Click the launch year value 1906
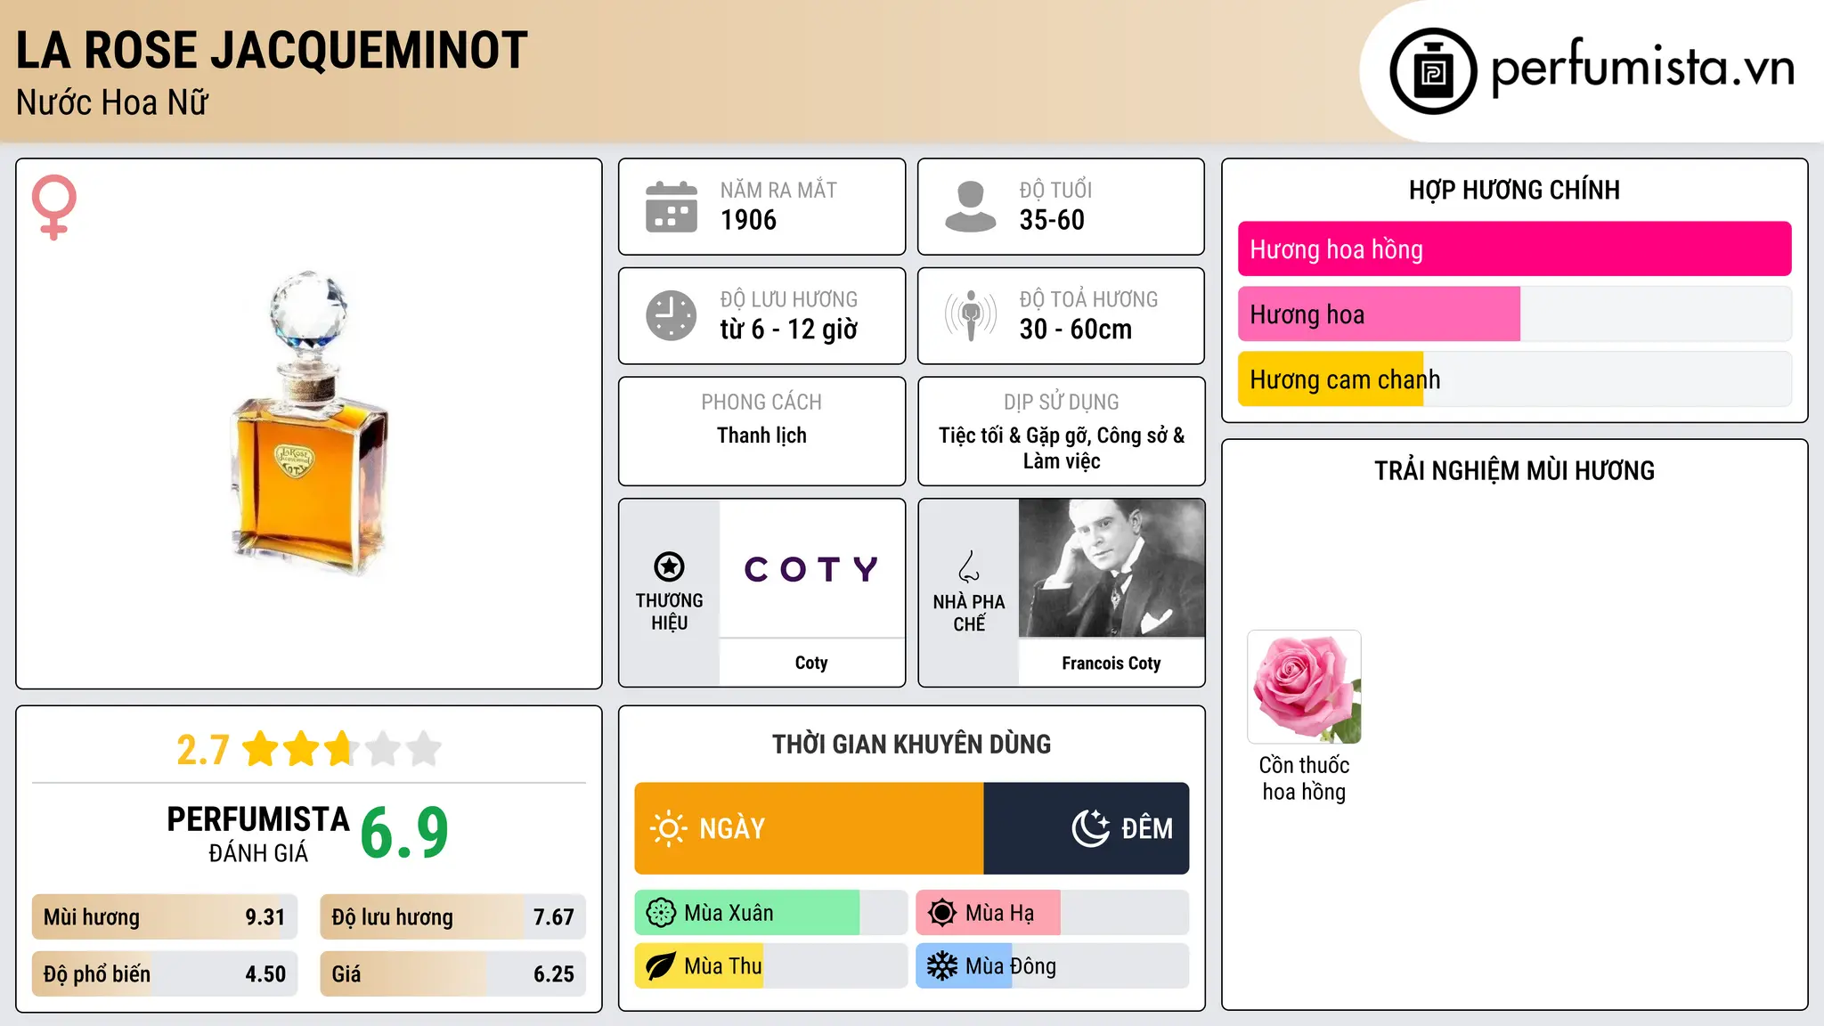The width and height of the screenshot is (1824, 1026). (x=748, y=220)
